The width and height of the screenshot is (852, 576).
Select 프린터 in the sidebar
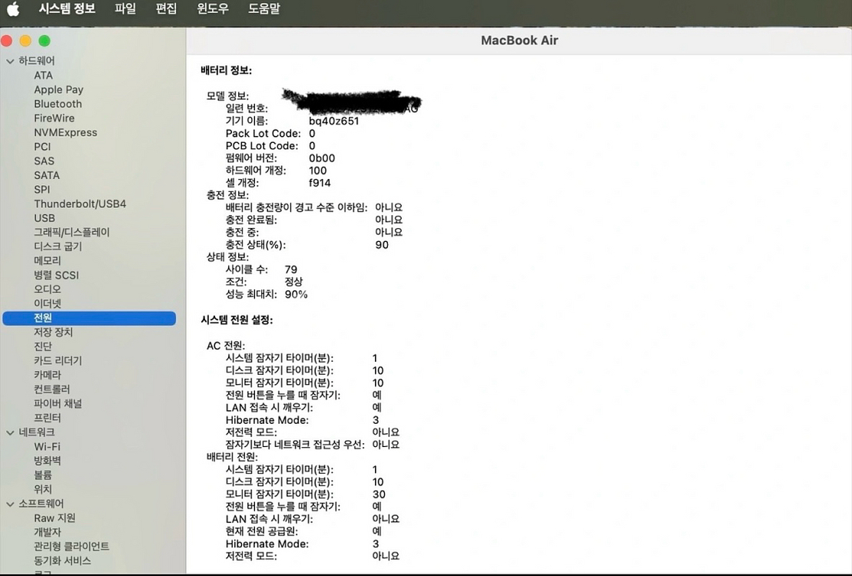(48, 418)
